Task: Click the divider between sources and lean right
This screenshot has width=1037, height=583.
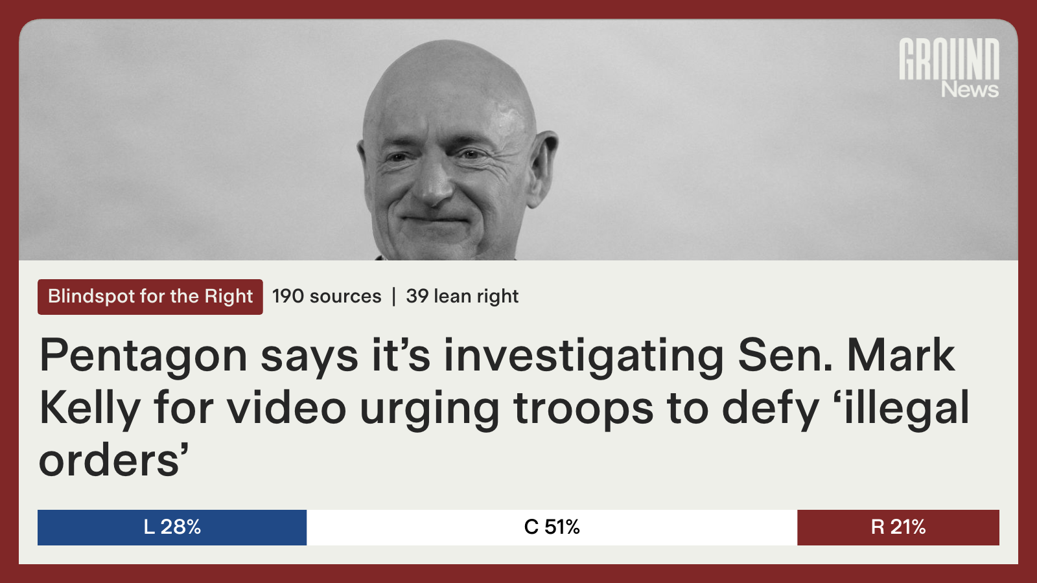Action: 393,296
